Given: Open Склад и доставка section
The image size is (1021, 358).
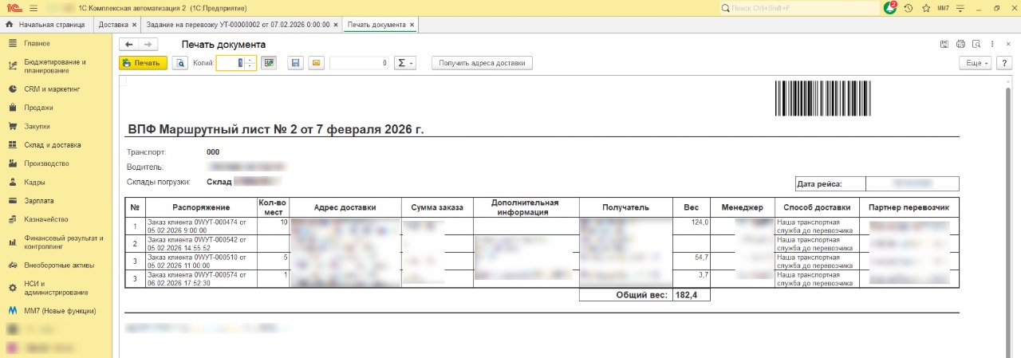Looking at the screenshot, I should pyautogui.click(x=56, y=145).
